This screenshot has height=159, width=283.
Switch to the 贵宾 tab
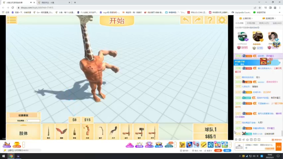264,23
